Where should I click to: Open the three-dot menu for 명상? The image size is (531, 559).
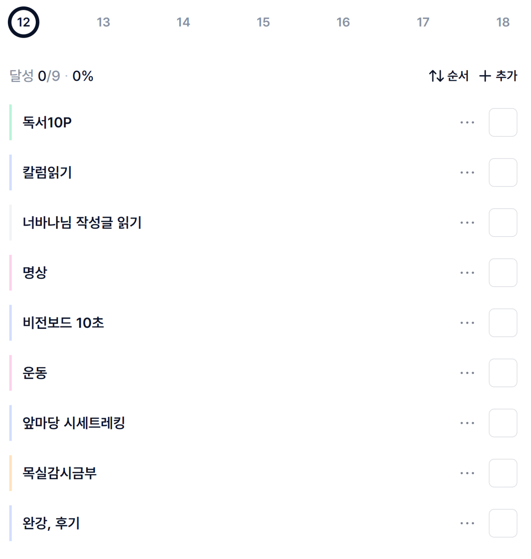467,273
